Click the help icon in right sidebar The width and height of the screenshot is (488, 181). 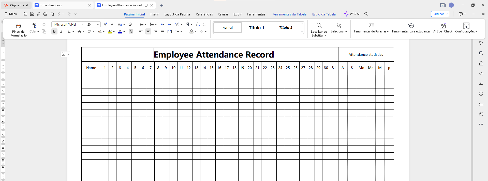[481, 114]
